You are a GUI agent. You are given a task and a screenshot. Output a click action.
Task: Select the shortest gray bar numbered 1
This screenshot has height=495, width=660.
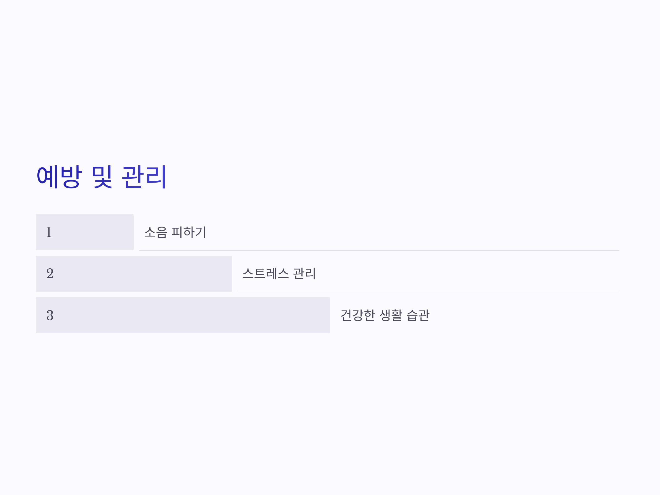tap(85, 232)
